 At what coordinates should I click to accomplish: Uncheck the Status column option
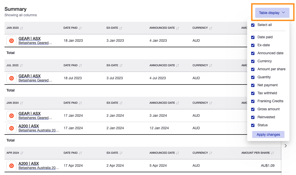click(253, 125)
